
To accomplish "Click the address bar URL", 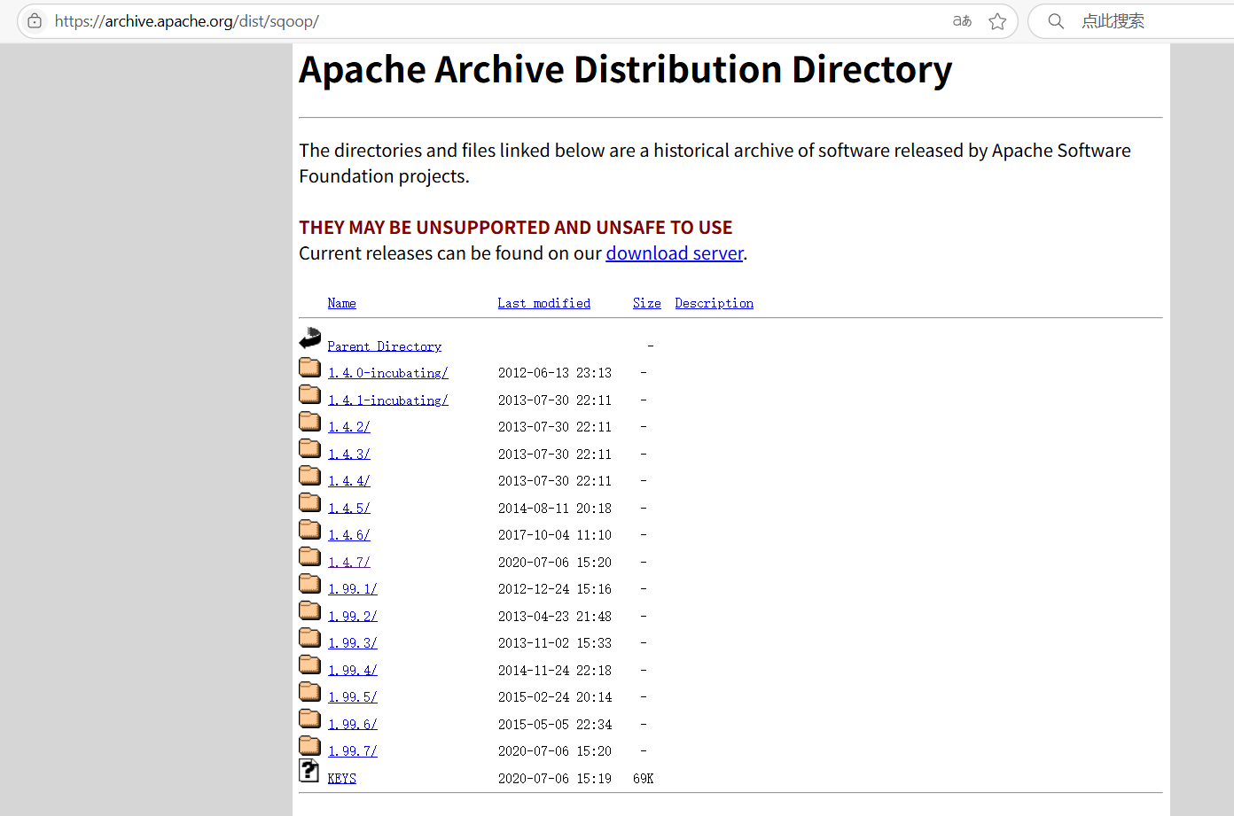I will click(186, 21).
